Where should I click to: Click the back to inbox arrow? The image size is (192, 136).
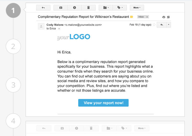(x=43, y=8)
